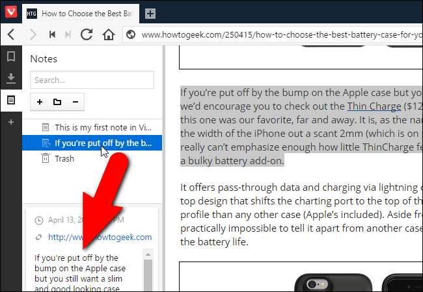Viewport: 423px width, 292px height.
Task: Open the howtogeek.com note URL link
Action: [100, 237]
